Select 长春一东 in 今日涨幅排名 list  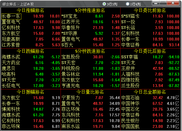[31, 16]
